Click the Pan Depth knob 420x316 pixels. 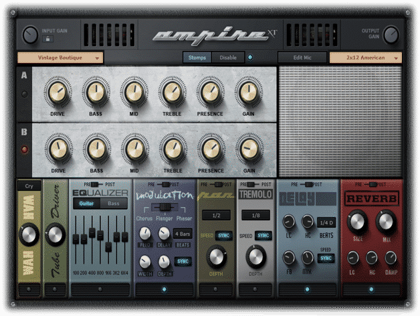tap(217, 258)
